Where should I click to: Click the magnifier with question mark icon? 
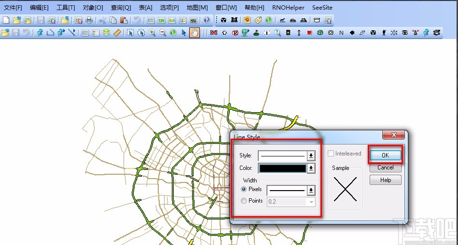[278, 33]
